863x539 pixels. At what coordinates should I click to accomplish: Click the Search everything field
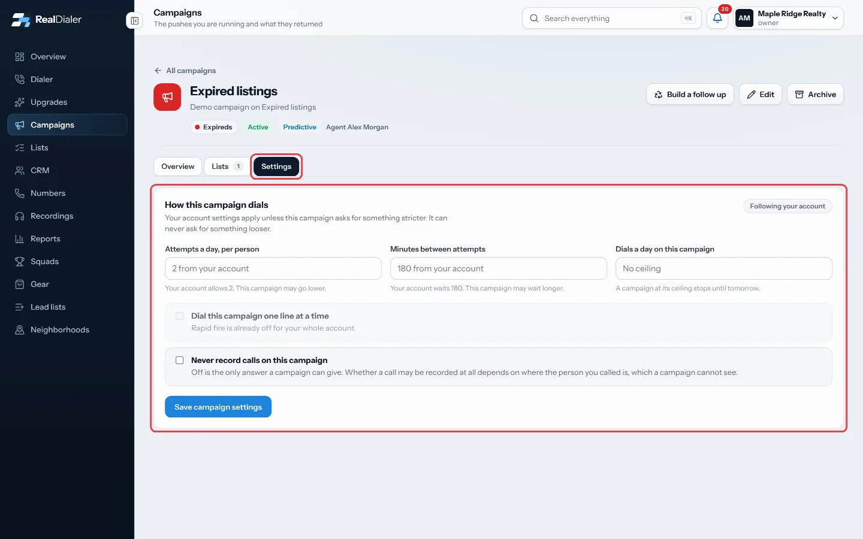612,18
